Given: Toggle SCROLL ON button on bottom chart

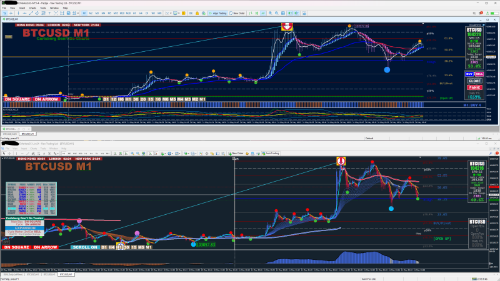Looking at the screenshot, I should coord(85,247).
